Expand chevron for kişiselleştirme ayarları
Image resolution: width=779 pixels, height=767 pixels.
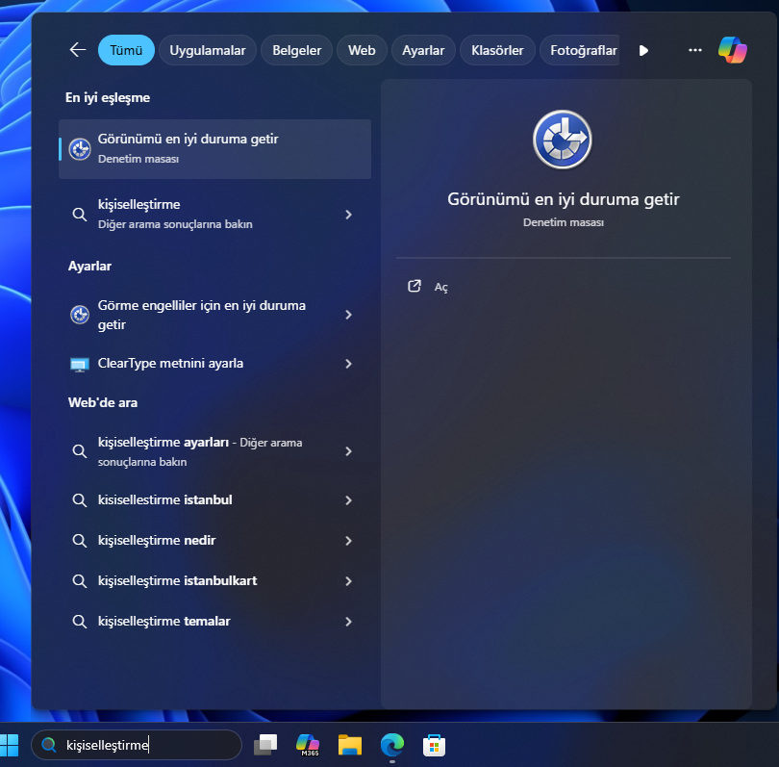click(x=349, y=450)
